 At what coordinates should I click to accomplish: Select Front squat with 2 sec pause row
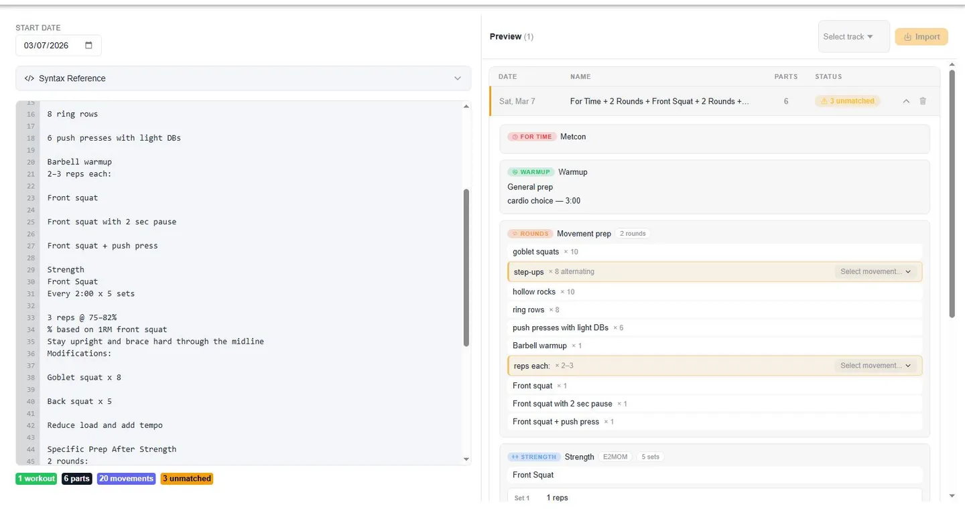coord(714,404)
